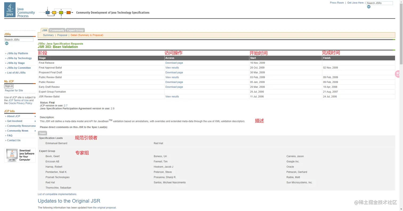The image size is (403, 211).
Task: Open the FAQ sidebar link
Action: 10,135
